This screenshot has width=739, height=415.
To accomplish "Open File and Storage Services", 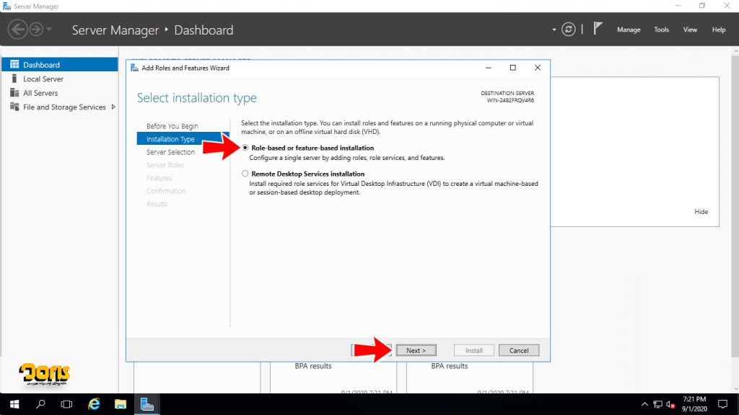I will click(x=64, y=107).
